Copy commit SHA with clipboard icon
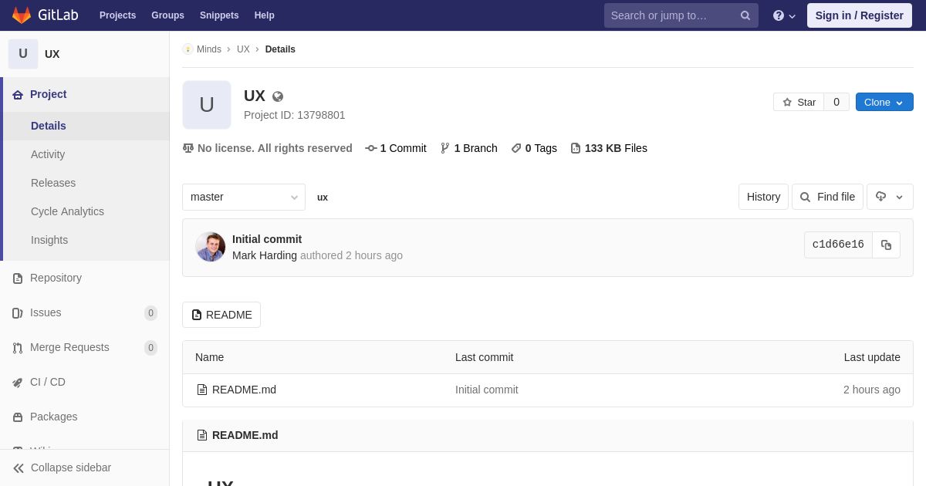The image size is (926, 486). click(886, 245)
